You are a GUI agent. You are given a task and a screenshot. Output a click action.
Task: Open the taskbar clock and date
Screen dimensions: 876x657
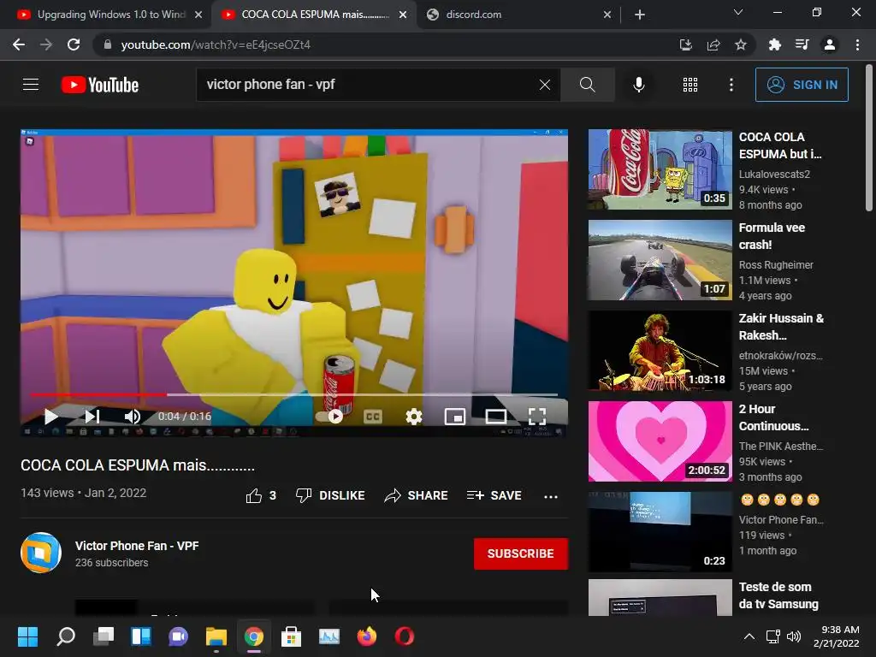pyautogui.click(x=837, y=636)
